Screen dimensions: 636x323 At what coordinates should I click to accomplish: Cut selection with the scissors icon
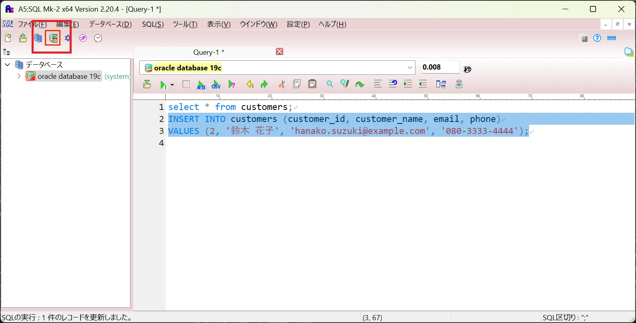pyautogui.click(x=282, y=84)
